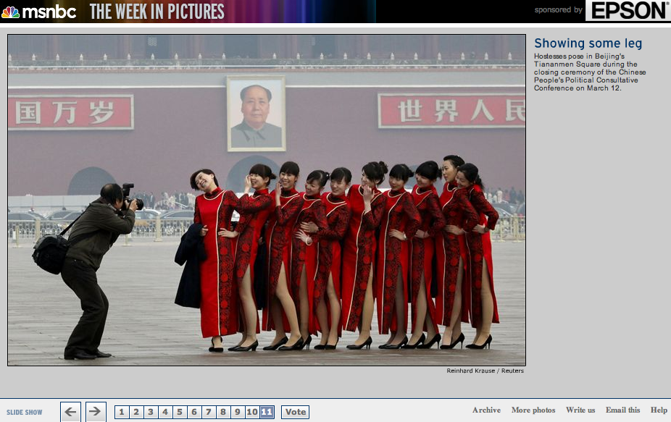Go to slide 5
The width and height of the screenshot is (671, 422).
click(x=180, y=412)
